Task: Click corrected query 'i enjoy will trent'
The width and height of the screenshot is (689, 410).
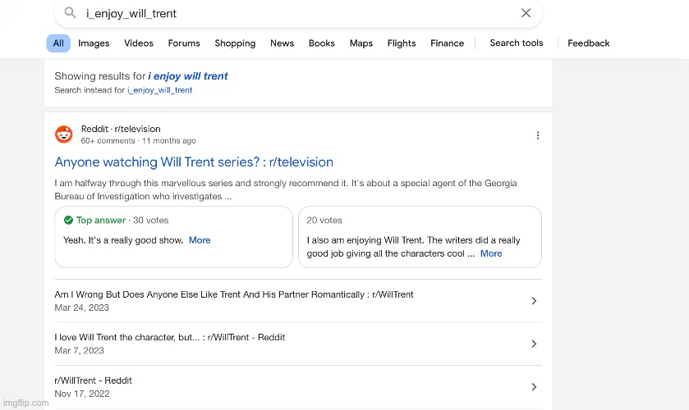Action: [188, 76]
